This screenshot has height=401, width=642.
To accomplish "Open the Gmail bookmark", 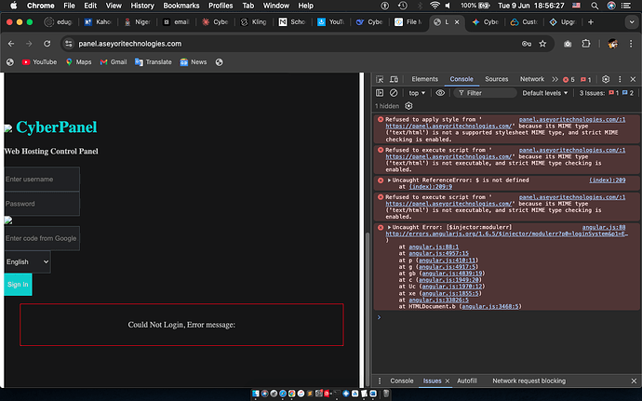I will 114,62.
